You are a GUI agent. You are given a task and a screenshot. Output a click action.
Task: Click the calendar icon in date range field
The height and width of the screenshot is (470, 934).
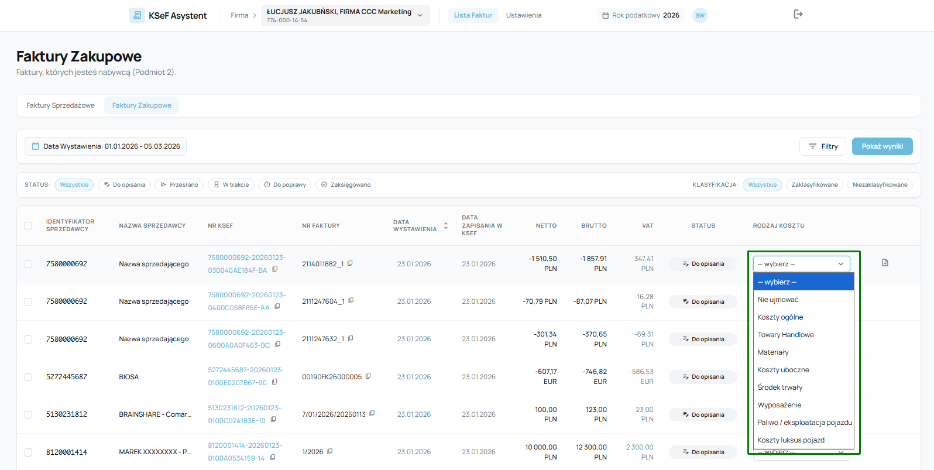[x=35, y=146]
